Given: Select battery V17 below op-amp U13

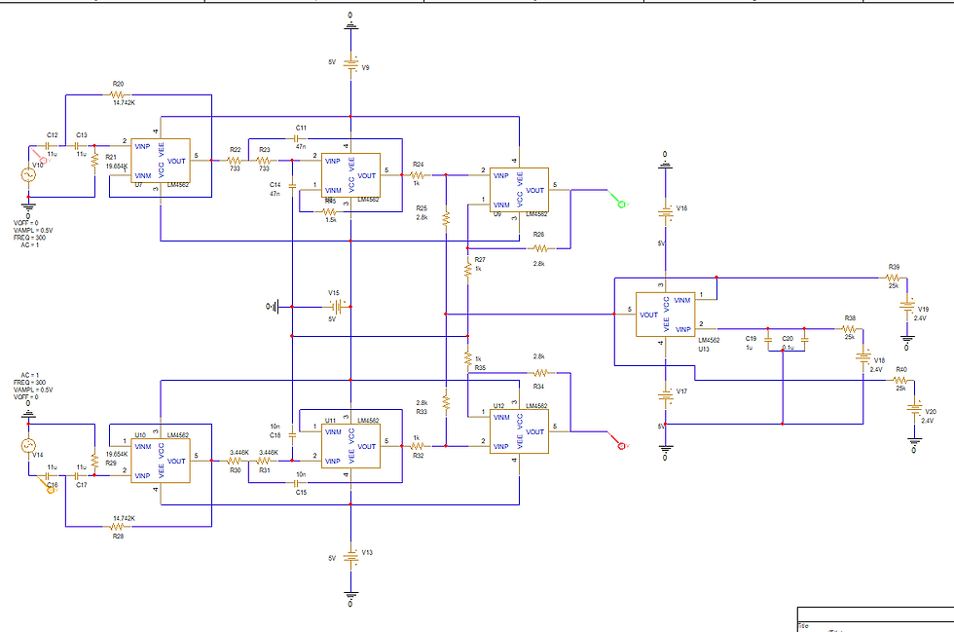Looking at the screenshot, I should [666, 397].
